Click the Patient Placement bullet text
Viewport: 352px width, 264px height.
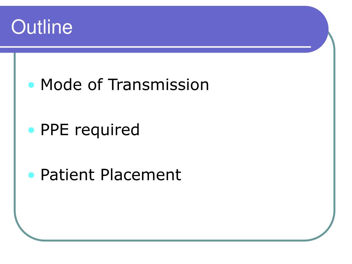tap(111, 175)
